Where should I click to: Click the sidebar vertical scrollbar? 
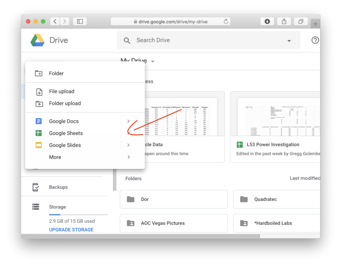tap(115, 180)
